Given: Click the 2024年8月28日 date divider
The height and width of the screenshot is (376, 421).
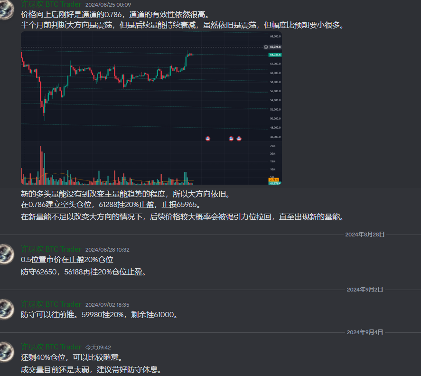Looking at the screenshot, I should point(364,235).
